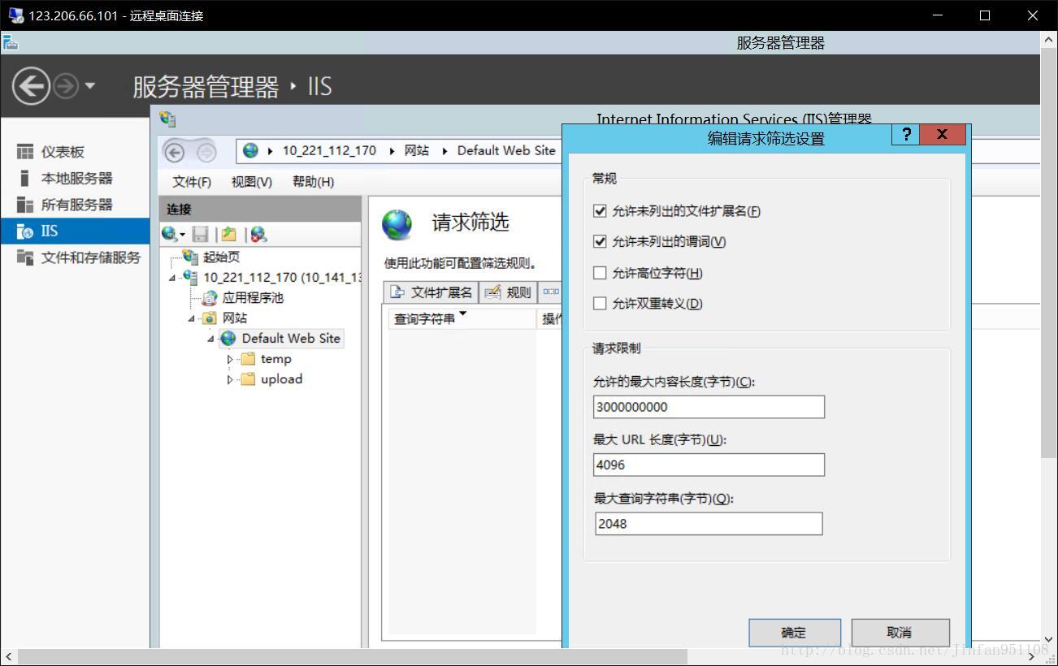Toggle 允许未列出的文件扩展名 checkbox
1058x666 pixels.
pyautogui.click(x=600, y=211)
